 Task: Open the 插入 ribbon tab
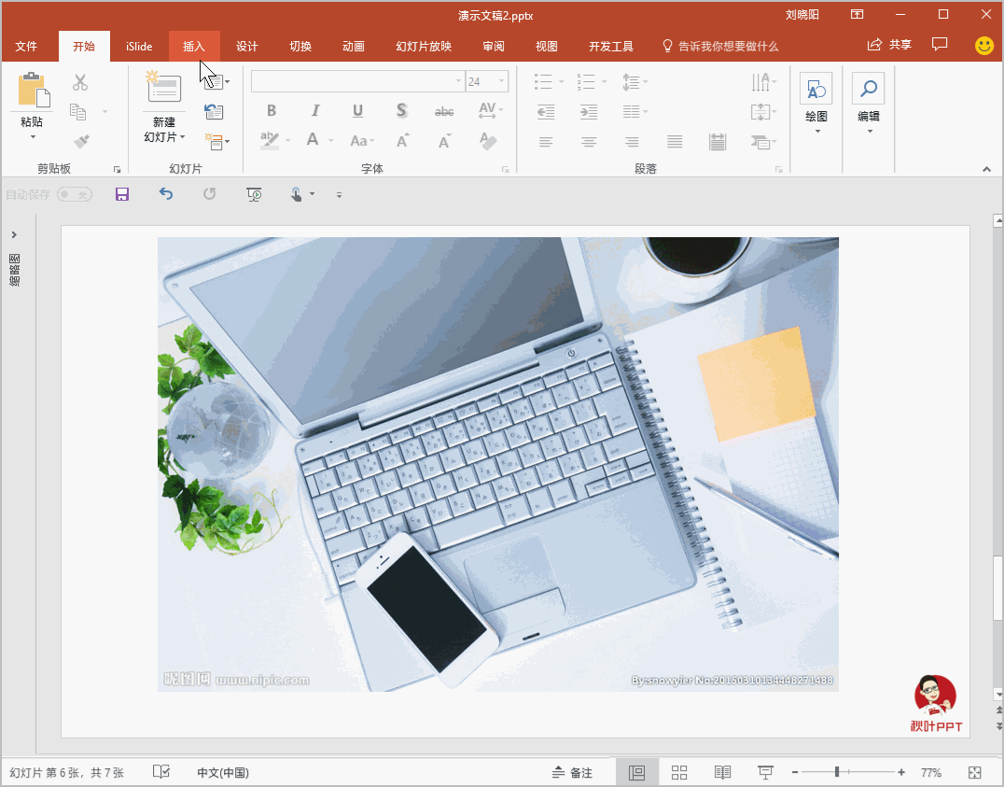(194, 46)
